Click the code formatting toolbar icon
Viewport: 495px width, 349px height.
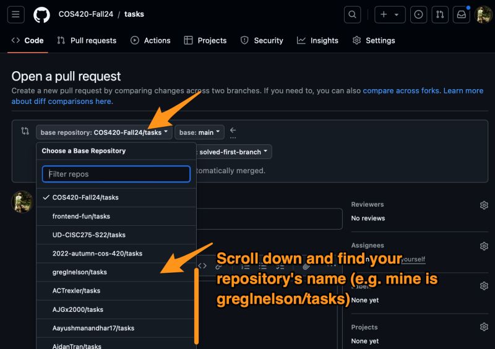(203, 266)
